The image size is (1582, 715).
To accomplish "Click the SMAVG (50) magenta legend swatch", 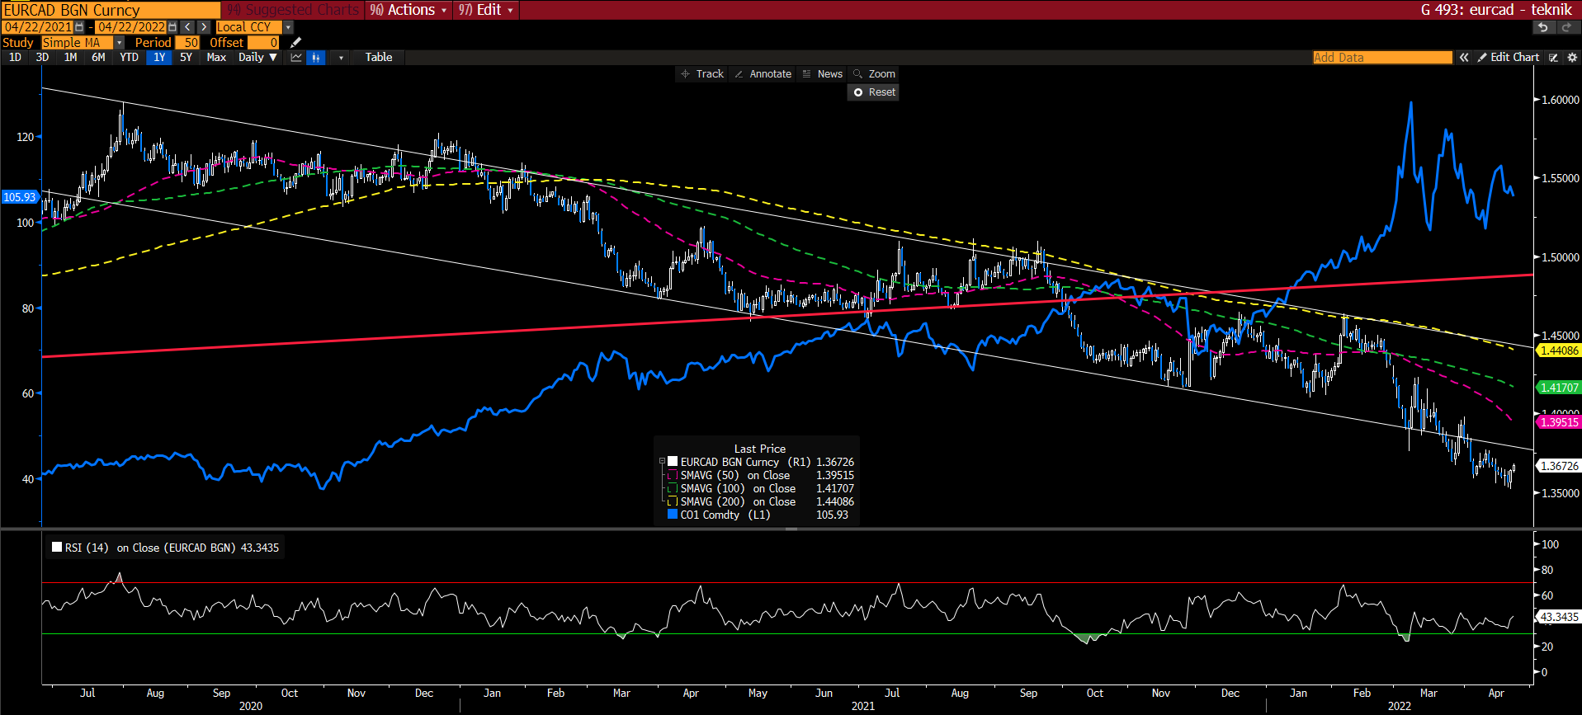I will (673, 475).
